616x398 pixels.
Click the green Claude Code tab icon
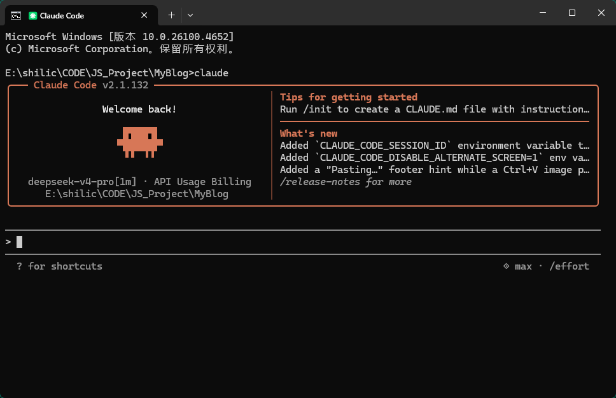33,16
